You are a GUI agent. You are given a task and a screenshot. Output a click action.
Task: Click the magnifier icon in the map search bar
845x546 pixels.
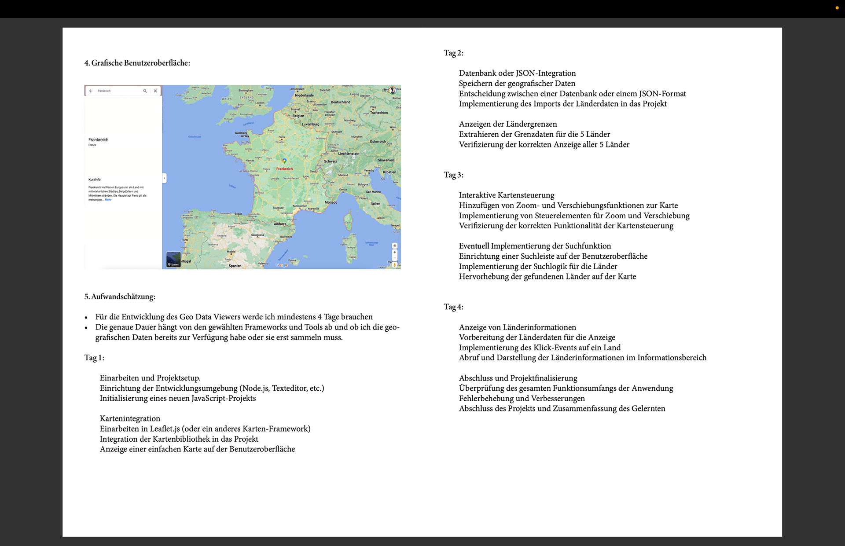tap(145, 91)
